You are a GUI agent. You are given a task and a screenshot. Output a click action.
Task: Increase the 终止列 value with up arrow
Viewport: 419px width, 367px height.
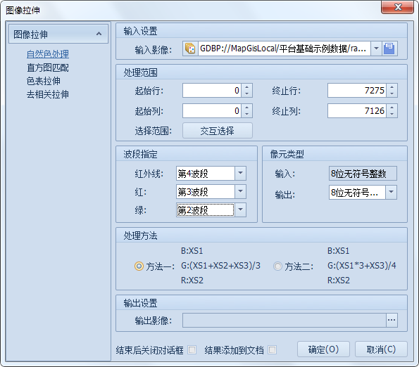click(x=392, y=108)
